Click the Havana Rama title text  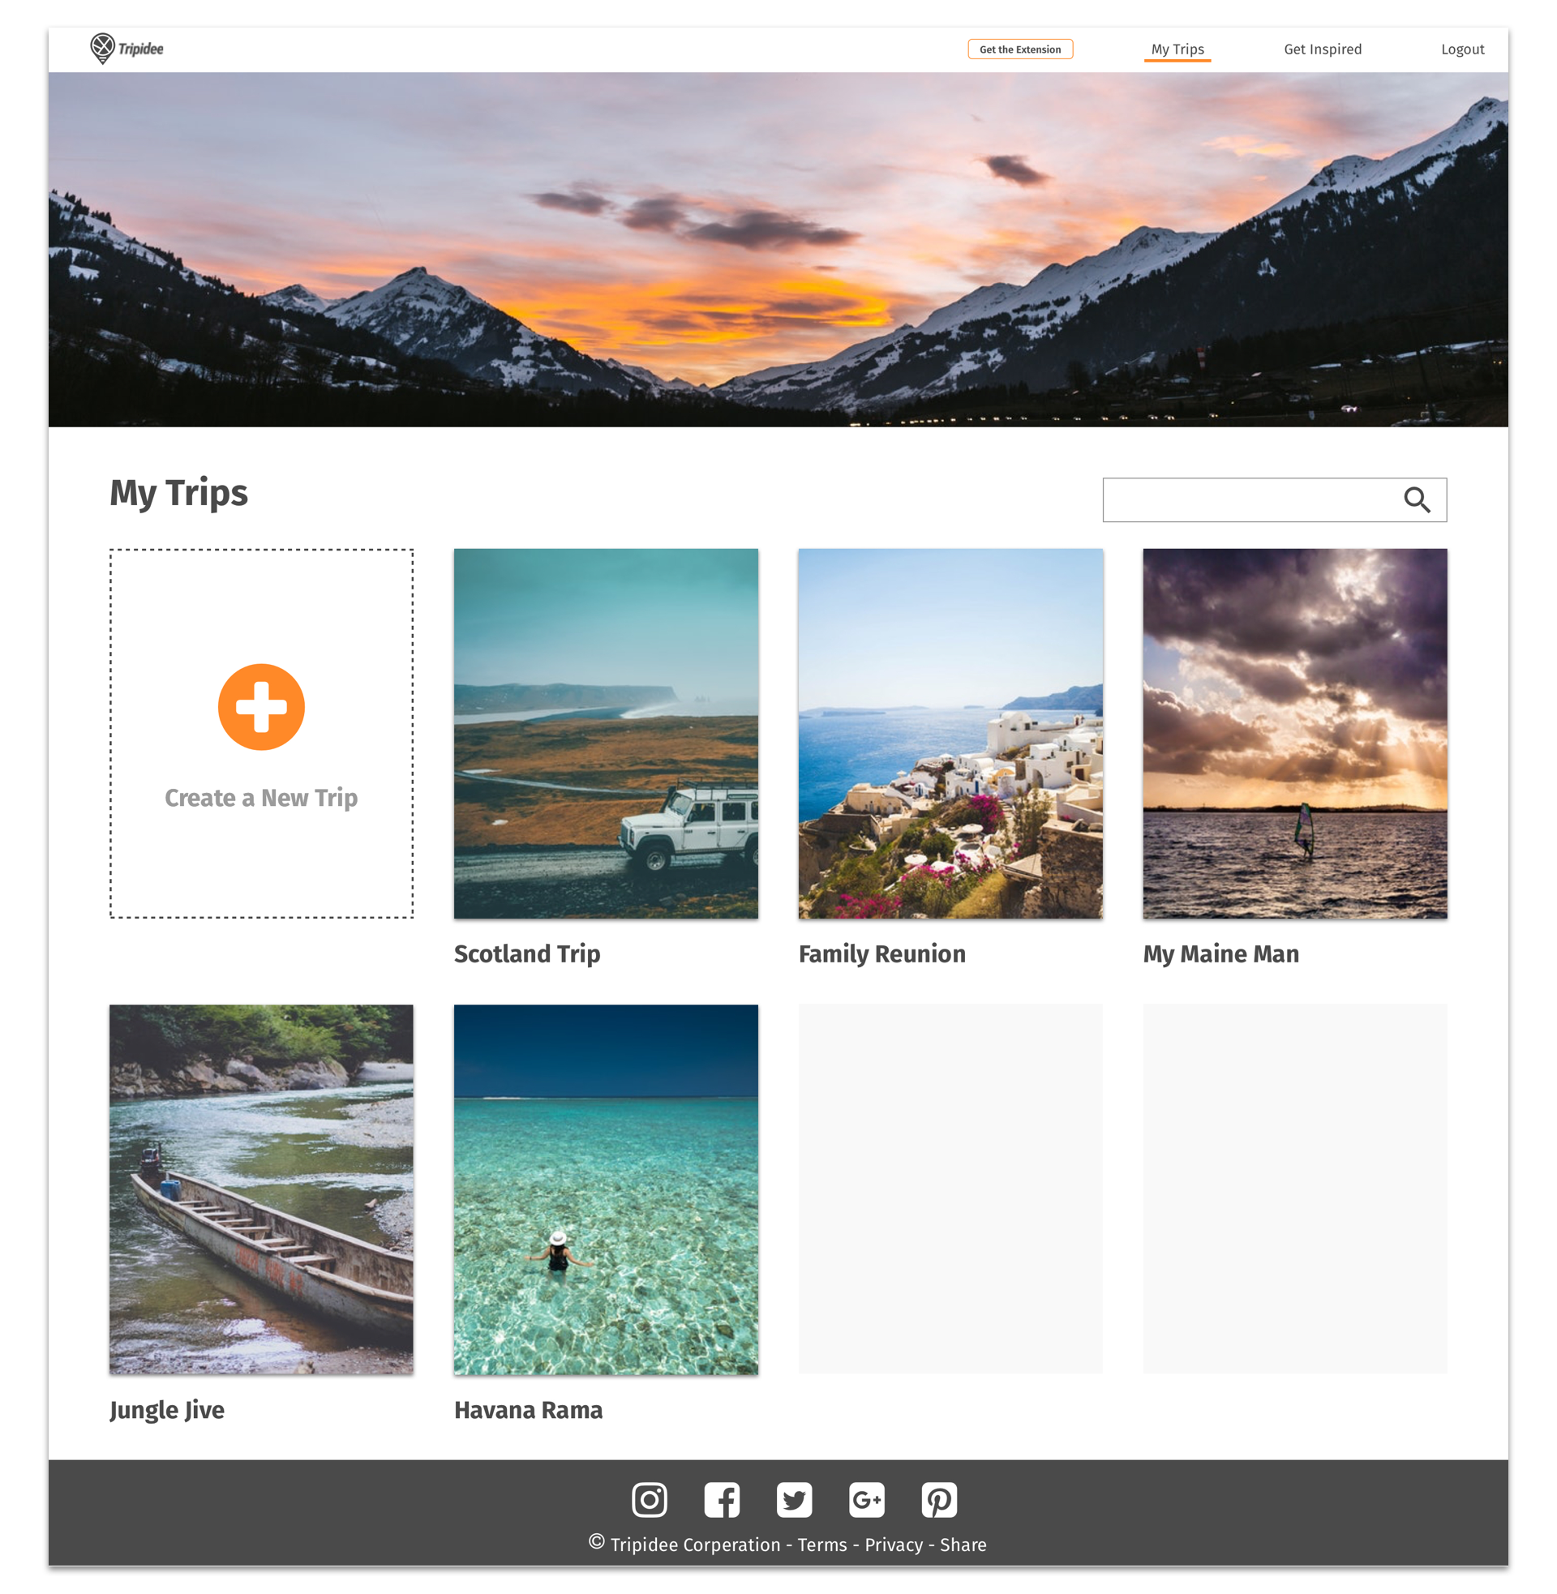[528, 1409]
